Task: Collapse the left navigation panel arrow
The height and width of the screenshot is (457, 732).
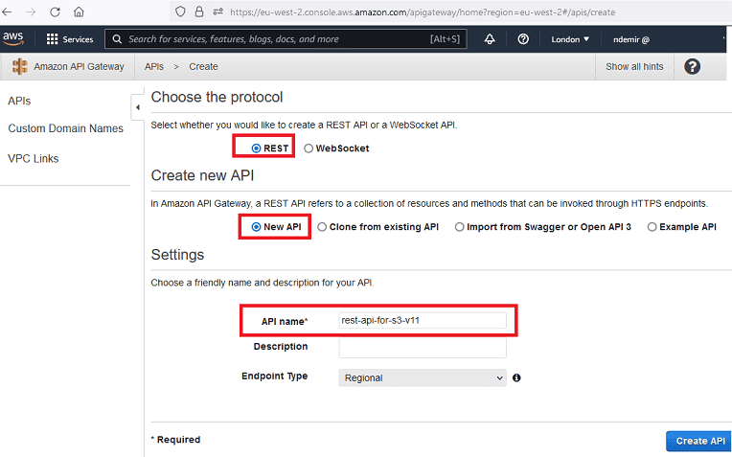Action: (136, 107)
